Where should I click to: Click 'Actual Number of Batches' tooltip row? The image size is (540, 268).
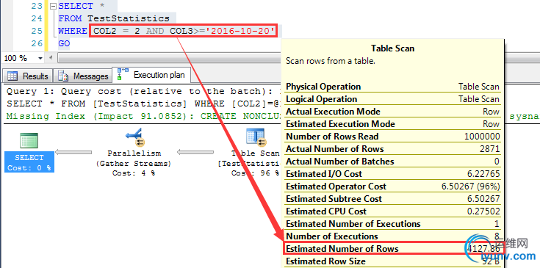click(x=392, y=162)
